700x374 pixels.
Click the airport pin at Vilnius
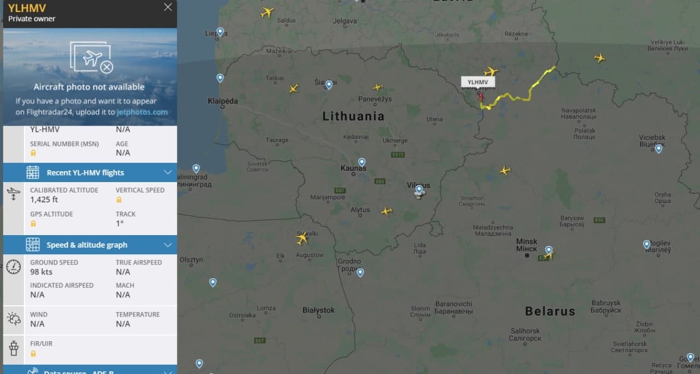pos(419,189)
